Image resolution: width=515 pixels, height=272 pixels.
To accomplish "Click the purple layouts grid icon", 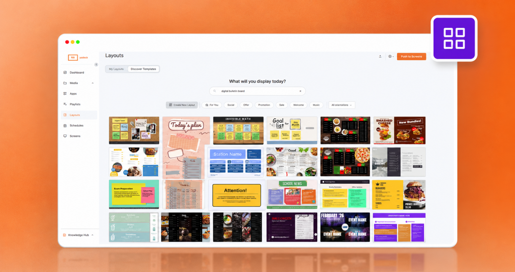I will [454, 38].
